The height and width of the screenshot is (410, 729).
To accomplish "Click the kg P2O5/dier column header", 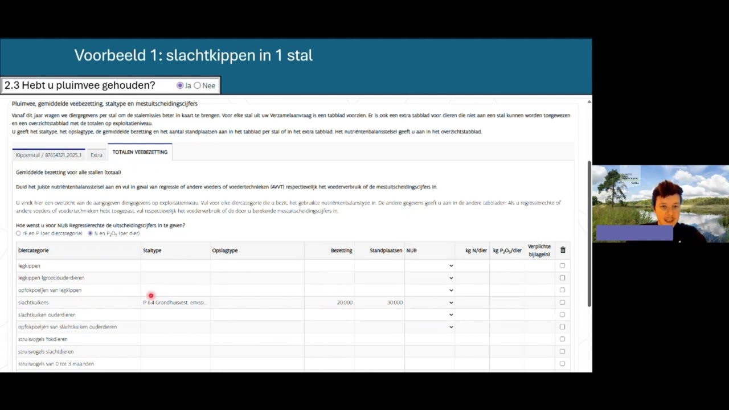I will click(507, 251).
